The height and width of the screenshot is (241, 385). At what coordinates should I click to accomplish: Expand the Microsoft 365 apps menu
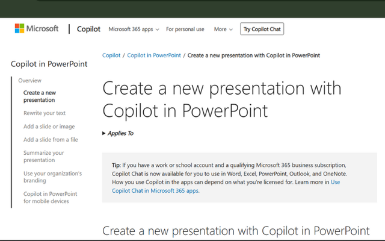pyautogui.click(x=134, y=30)
